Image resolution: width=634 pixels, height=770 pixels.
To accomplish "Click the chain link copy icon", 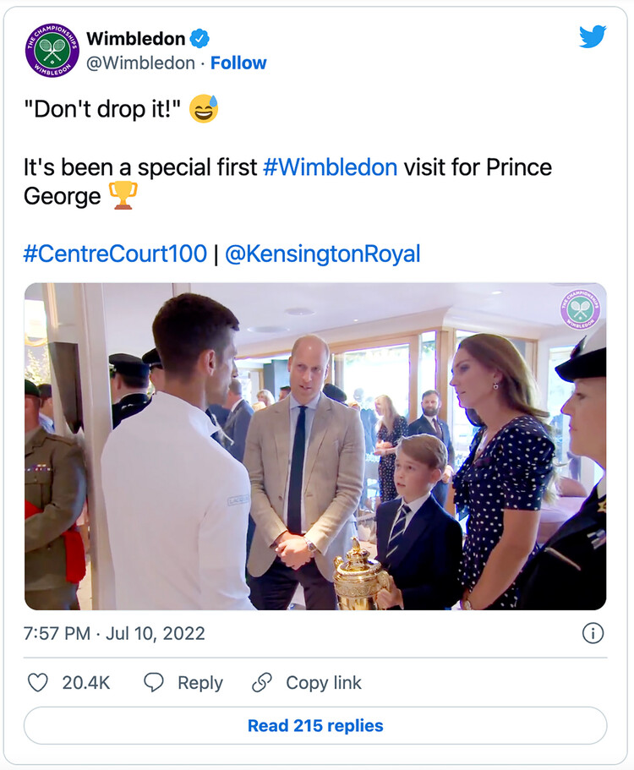I will tap(262, 683).
